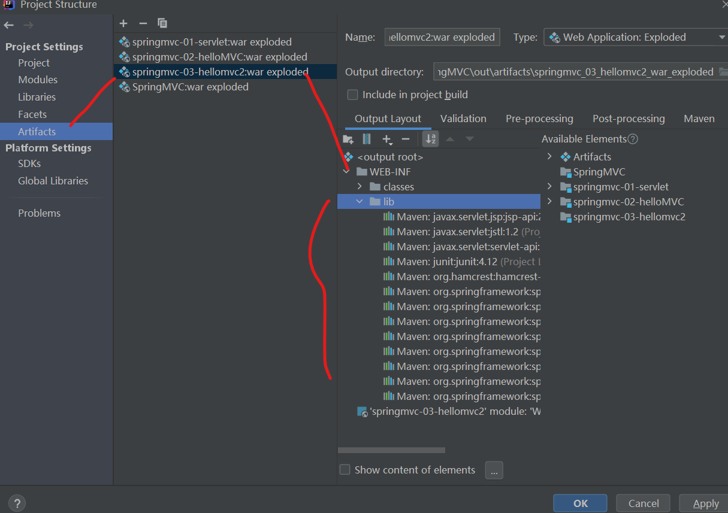Click the back arrow in the sidebar header
Screen dimensions: 728x513
click(x=8, y=25)
